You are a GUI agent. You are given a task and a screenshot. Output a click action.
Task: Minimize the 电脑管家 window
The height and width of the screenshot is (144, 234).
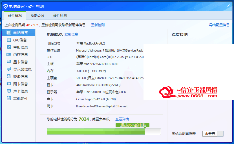pos(222,6)
